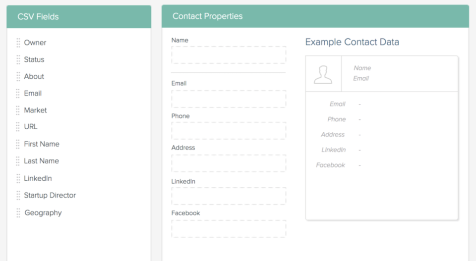Click the Contact Properties panel header
Viewport: 476px width, 261px height.
tap(315, 16)
